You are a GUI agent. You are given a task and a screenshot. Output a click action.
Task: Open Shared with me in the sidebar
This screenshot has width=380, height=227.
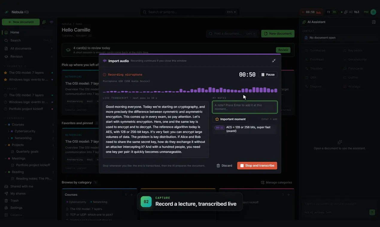(x=28, y=186)
